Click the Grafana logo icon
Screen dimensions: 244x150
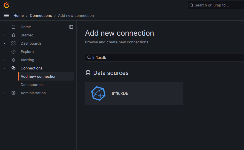tap(6, 5)
